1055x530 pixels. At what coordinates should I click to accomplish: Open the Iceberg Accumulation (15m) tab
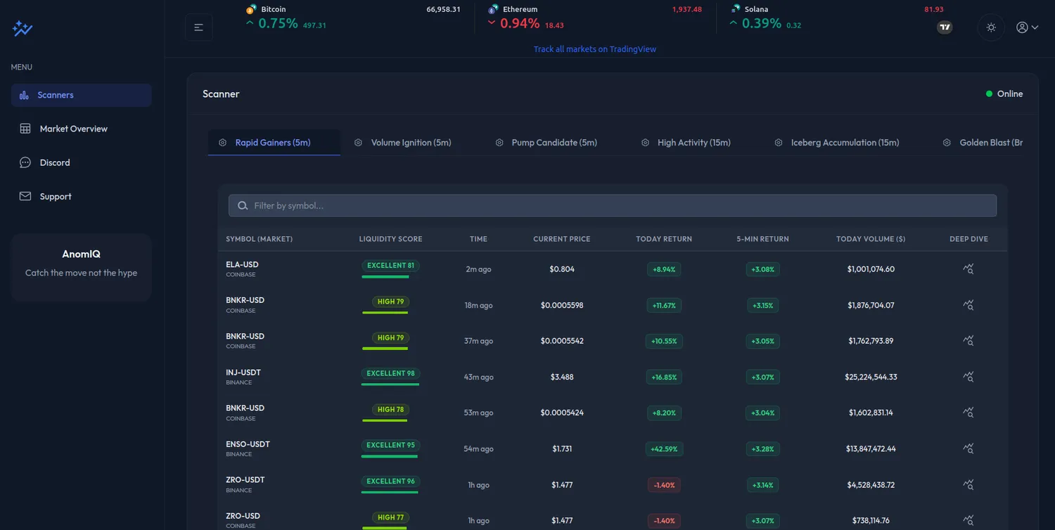[845, 142]
